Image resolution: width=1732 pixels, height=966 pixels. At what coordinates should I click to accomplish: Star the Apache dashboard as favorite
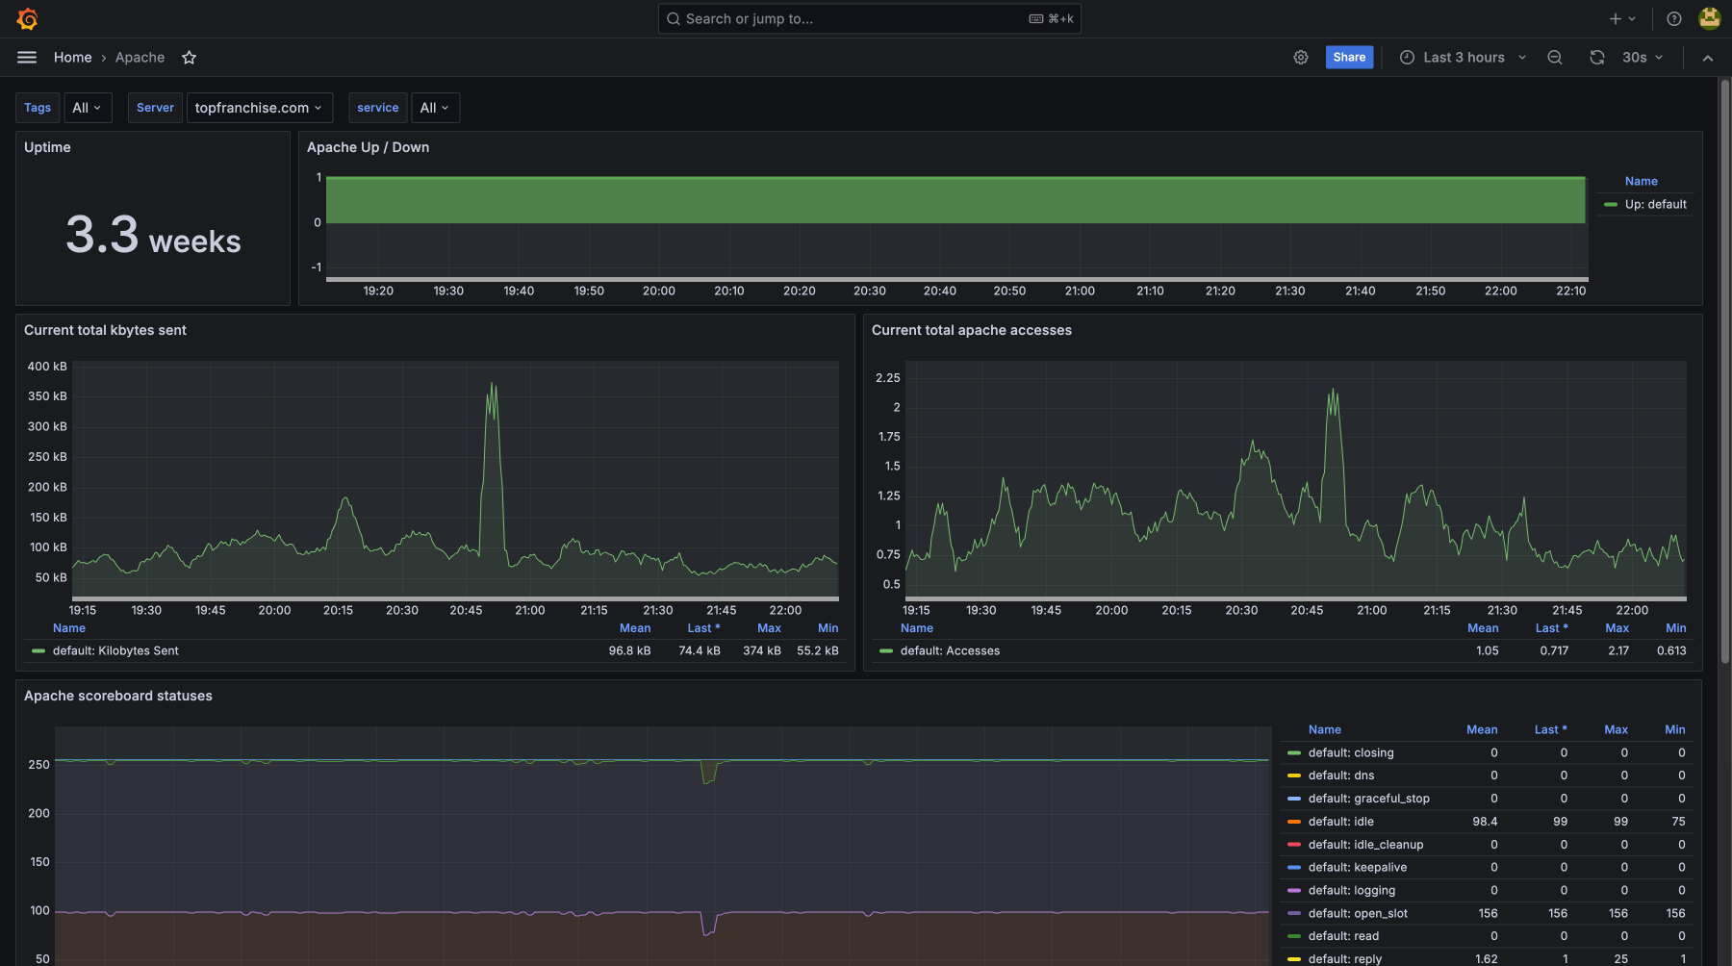click(x=190, y=58)
